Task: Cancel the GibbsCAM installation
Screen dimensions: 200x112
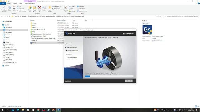Action: [129, 81]
